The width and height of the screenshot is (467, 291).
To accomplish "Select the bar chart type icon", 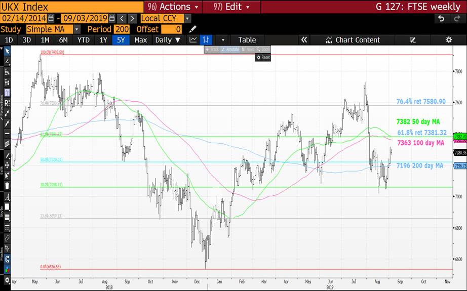I will 206,40.
